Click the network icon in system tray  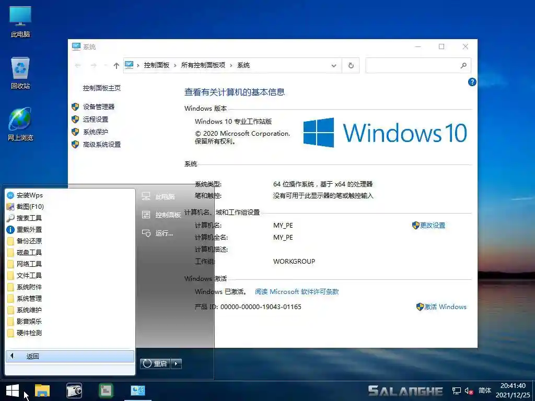pos(456,391)
